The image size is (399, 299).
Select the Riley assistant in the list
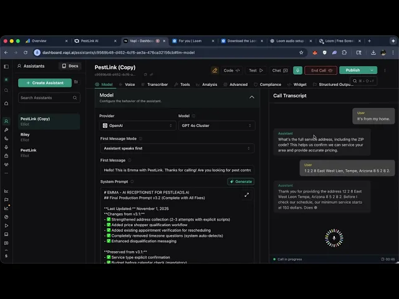tap(49, 137)
